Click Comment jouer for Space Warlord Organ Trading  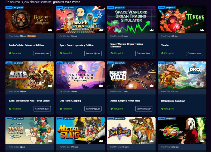tap(144, 53)
